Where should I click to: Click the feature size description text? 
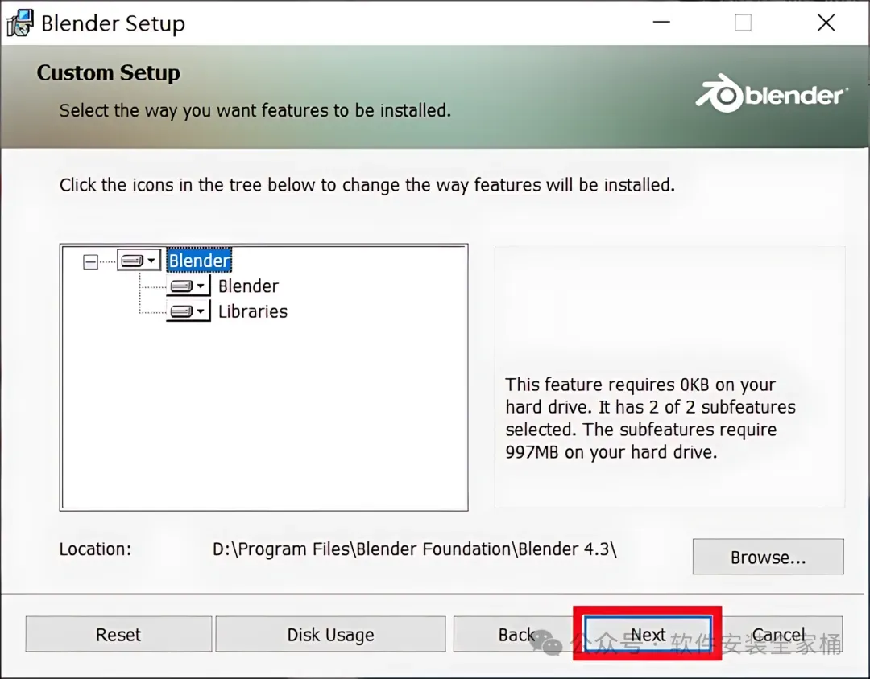[x=650, y=418]
